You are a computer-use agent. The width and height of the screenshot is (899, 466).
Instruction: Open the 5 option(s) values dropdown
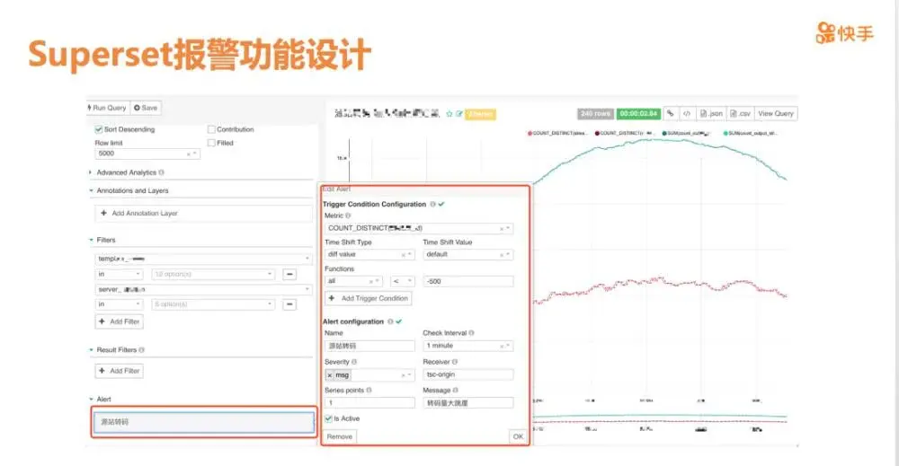click(213, 304)
